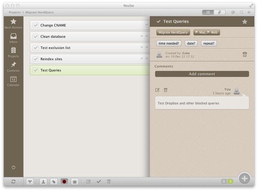
Task: Click the person filter toolbar icon
Action: coord(43,182)
